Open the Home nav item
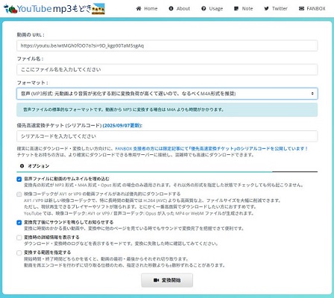The height and width of the screenshot is (298, 334). point(147,9)
